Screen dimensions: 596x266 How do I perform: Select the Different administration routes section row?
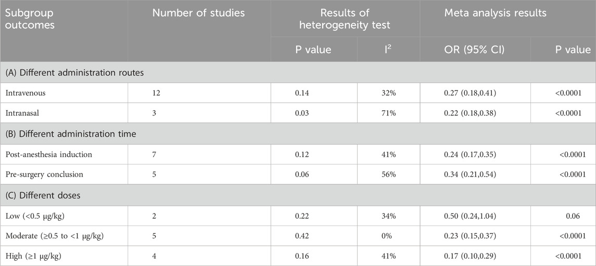pyautogui.click(x=74, y=73)
